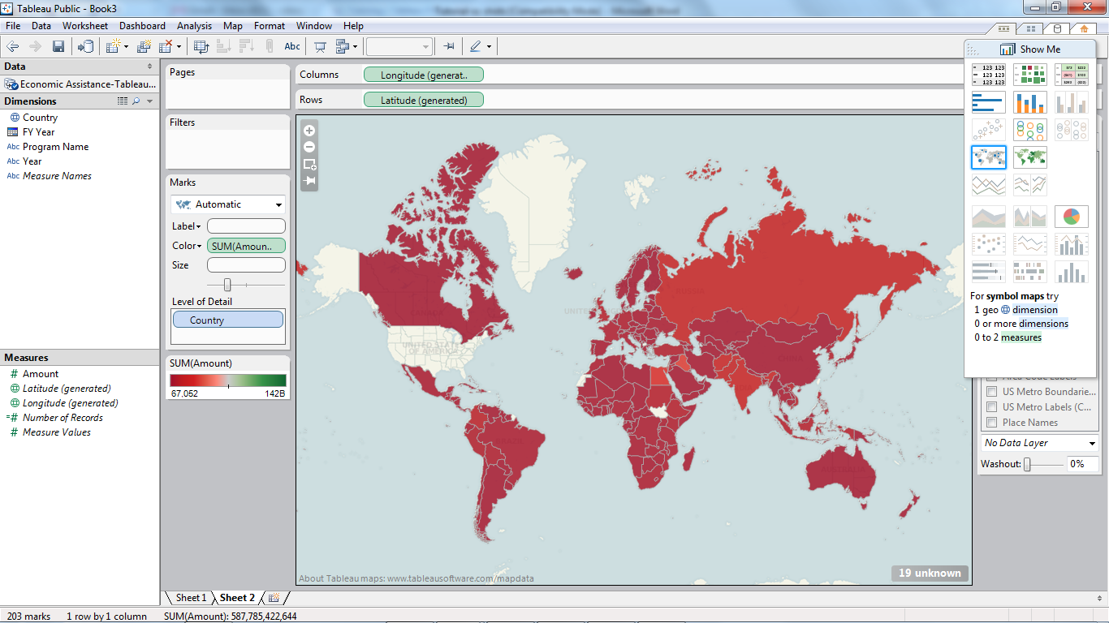Click the SUM(Amount) color legend gradient
This screenshot has width=1109, height=623.
[x=228, y=380]
